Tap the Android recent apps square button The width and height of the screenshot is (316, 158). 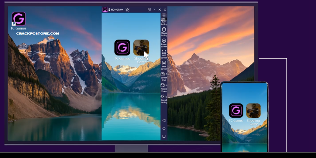point(164,136)
